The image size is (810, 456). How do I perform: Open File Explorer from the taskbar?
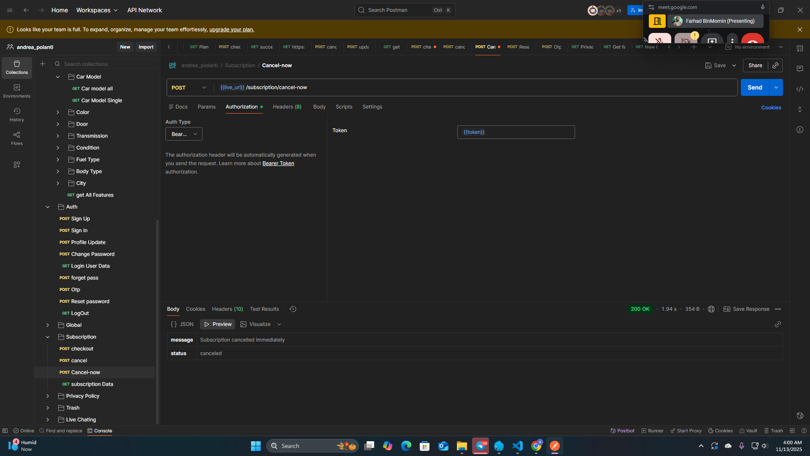462,446
